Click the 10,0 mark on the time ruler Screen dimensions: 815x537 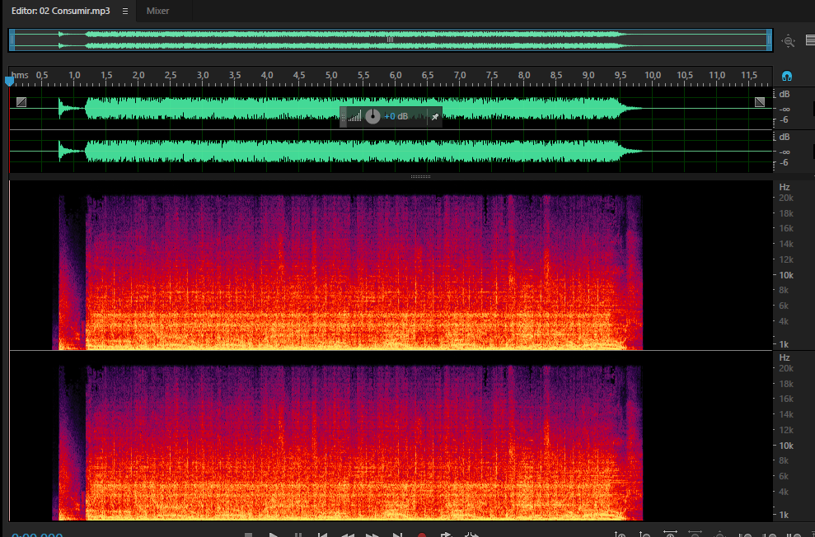653,75
